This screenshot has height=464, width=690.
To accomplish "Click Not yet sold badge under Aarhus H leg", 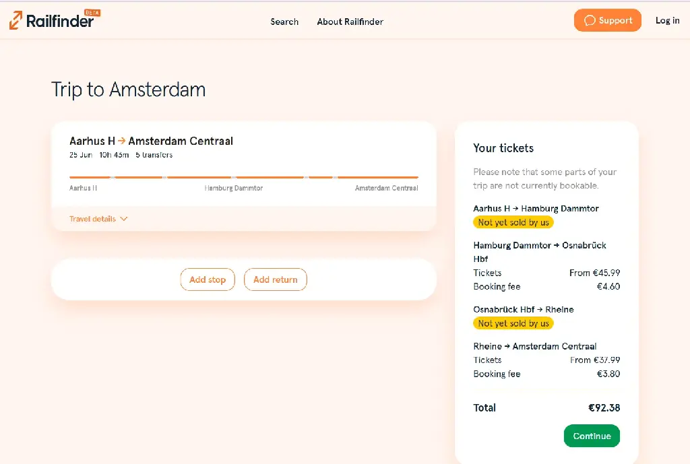I will click(513, 222).
